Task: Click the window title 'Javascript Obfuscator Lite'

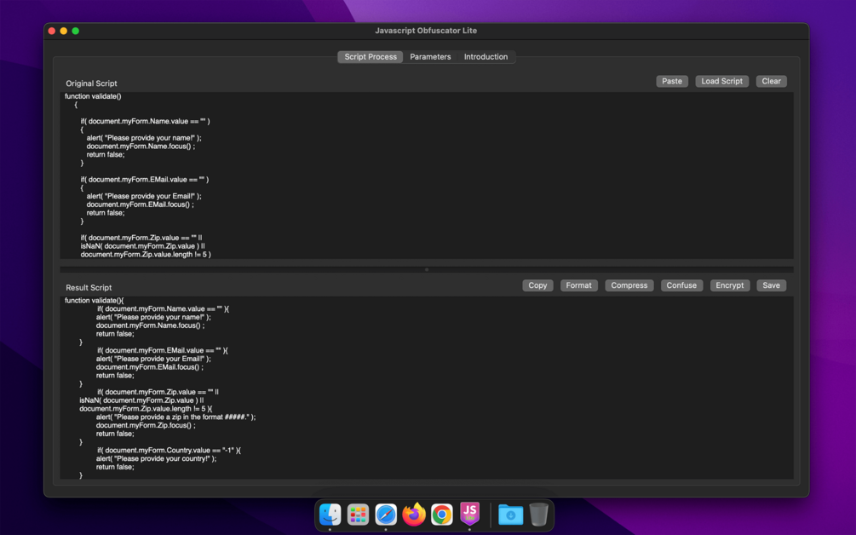Action: pos(426,31)
